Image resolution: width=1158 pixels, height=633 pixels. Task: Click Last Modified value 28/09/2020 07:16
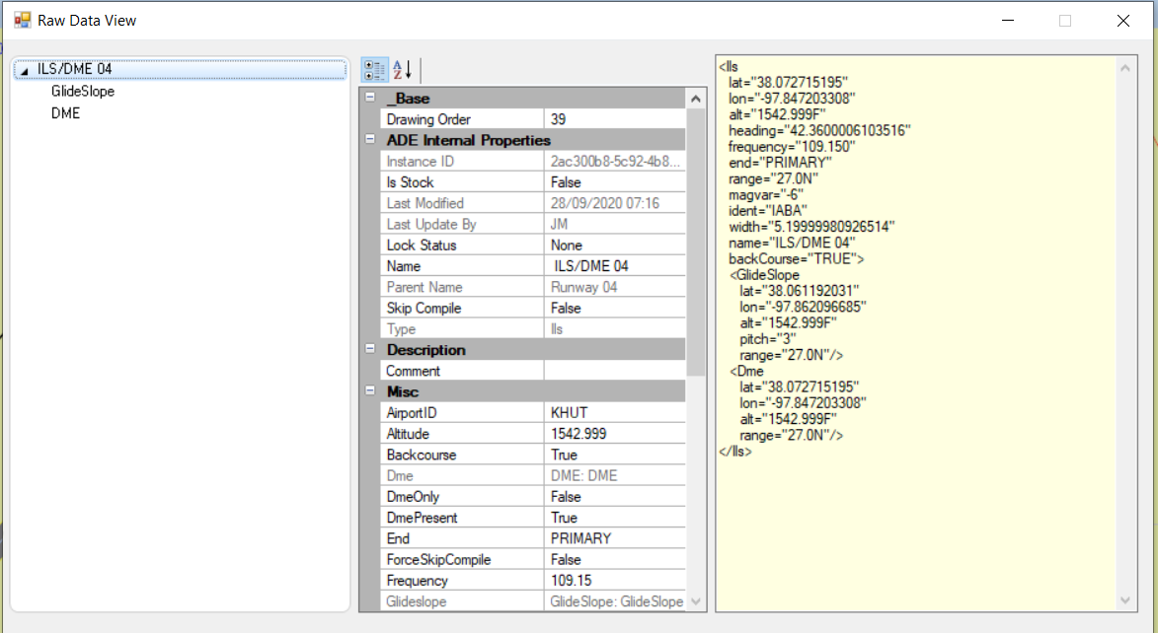tap(614, 203)
